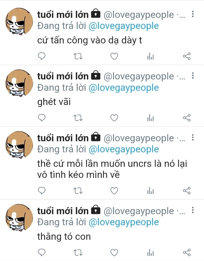
Task: Share the "thằng tó con" tweet
Action: point(187,252)
